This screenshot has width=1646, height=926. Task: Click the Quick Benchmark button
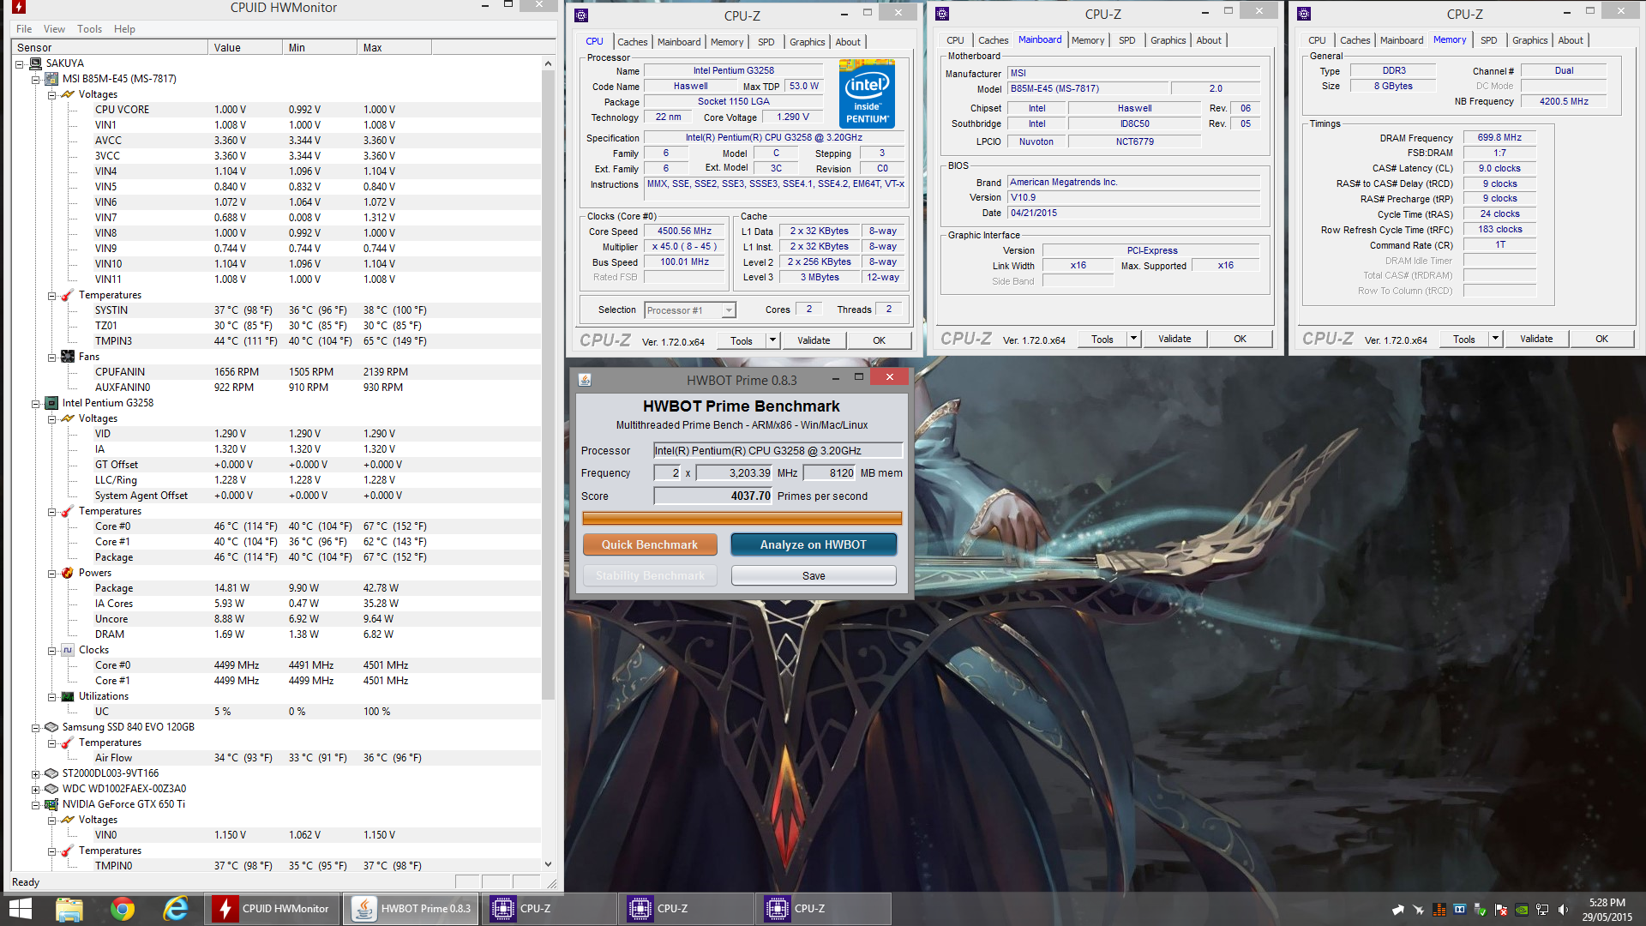click(x=649, y=544)
